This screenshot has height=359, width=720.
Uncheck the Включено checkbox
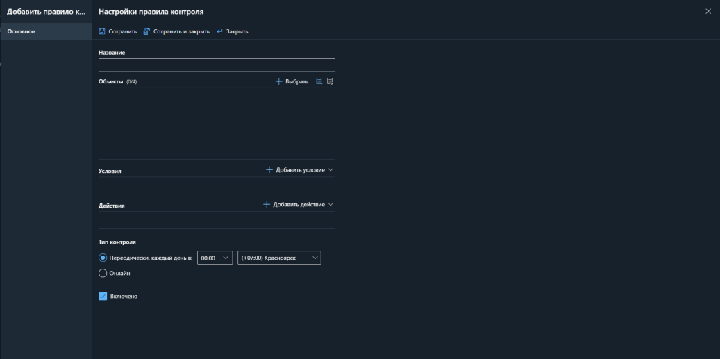pyautogui.click(x=103, y=296)
